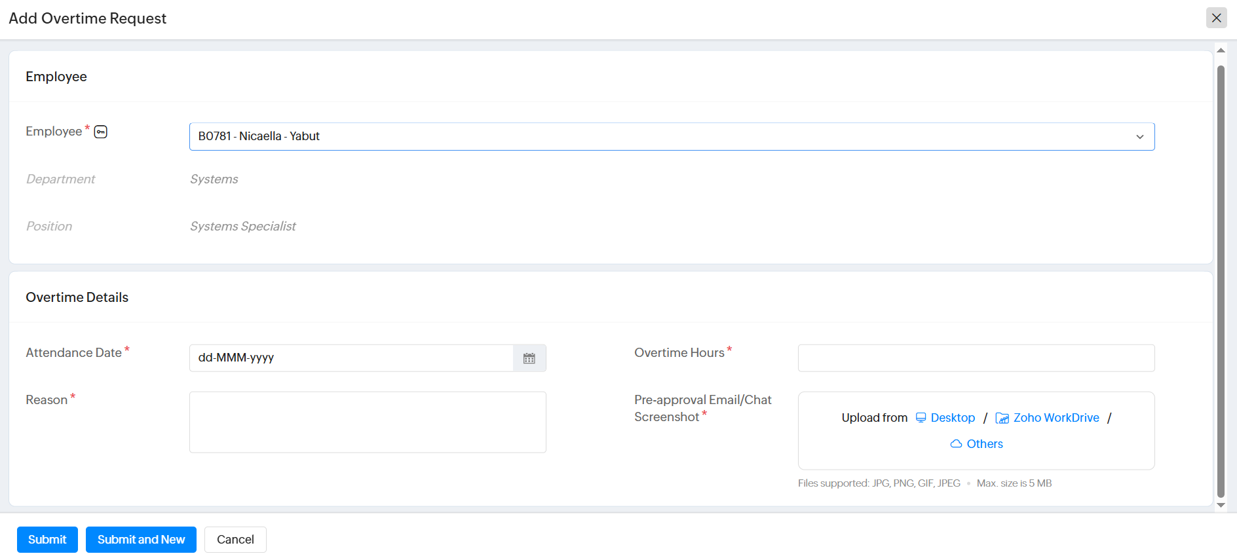The height and width of the screenshot is (558, 1237).
Task: Click the Others cloud icon
Action: 956,444
